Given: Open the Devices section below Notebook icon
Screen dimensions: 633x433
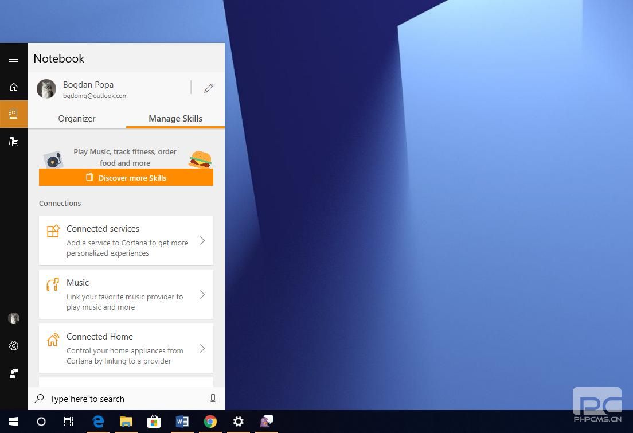Looking at the screenshot, I should (x=14, y=141).
